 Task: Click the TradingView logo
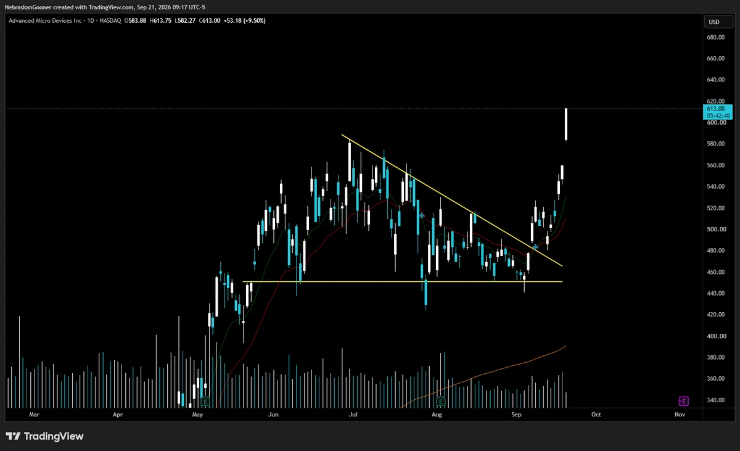(x=44, y=436)
